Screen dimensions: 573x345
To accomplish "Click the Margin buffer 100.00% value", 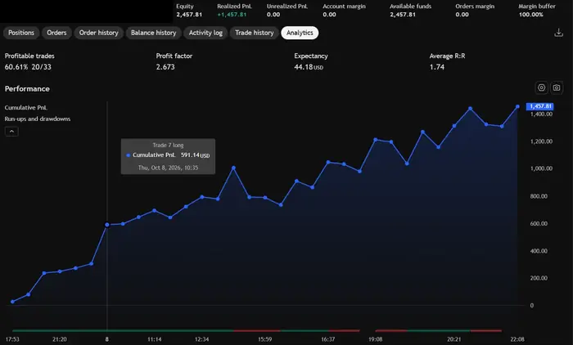I will 531,15.
